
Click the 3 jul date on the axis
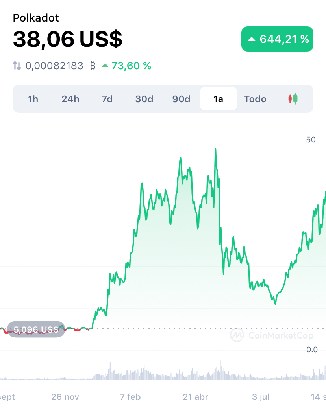(x=261, y=397)
